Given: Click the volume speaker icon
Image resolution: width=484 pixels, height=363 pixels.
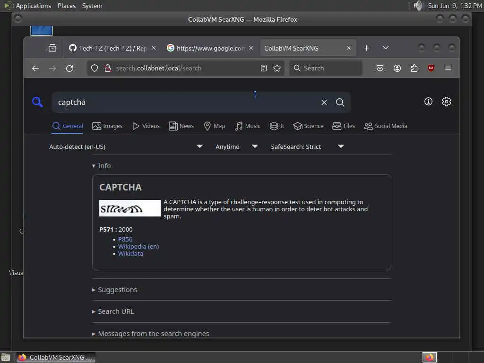Looking at the screenshot, I should (x=418, y=6).
